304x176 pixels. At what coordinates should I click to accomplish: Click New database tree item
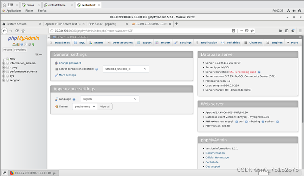pyautogui.click(x=12, y=59)
